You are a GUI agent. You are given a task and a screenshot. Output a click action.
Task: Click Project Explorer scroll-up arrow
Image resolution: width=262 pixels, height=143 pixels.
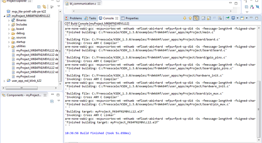coord(60,12)
